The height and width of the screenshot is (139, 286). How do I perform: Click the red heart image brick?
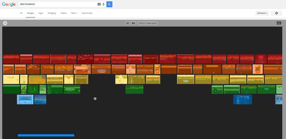tap(261, 59)
